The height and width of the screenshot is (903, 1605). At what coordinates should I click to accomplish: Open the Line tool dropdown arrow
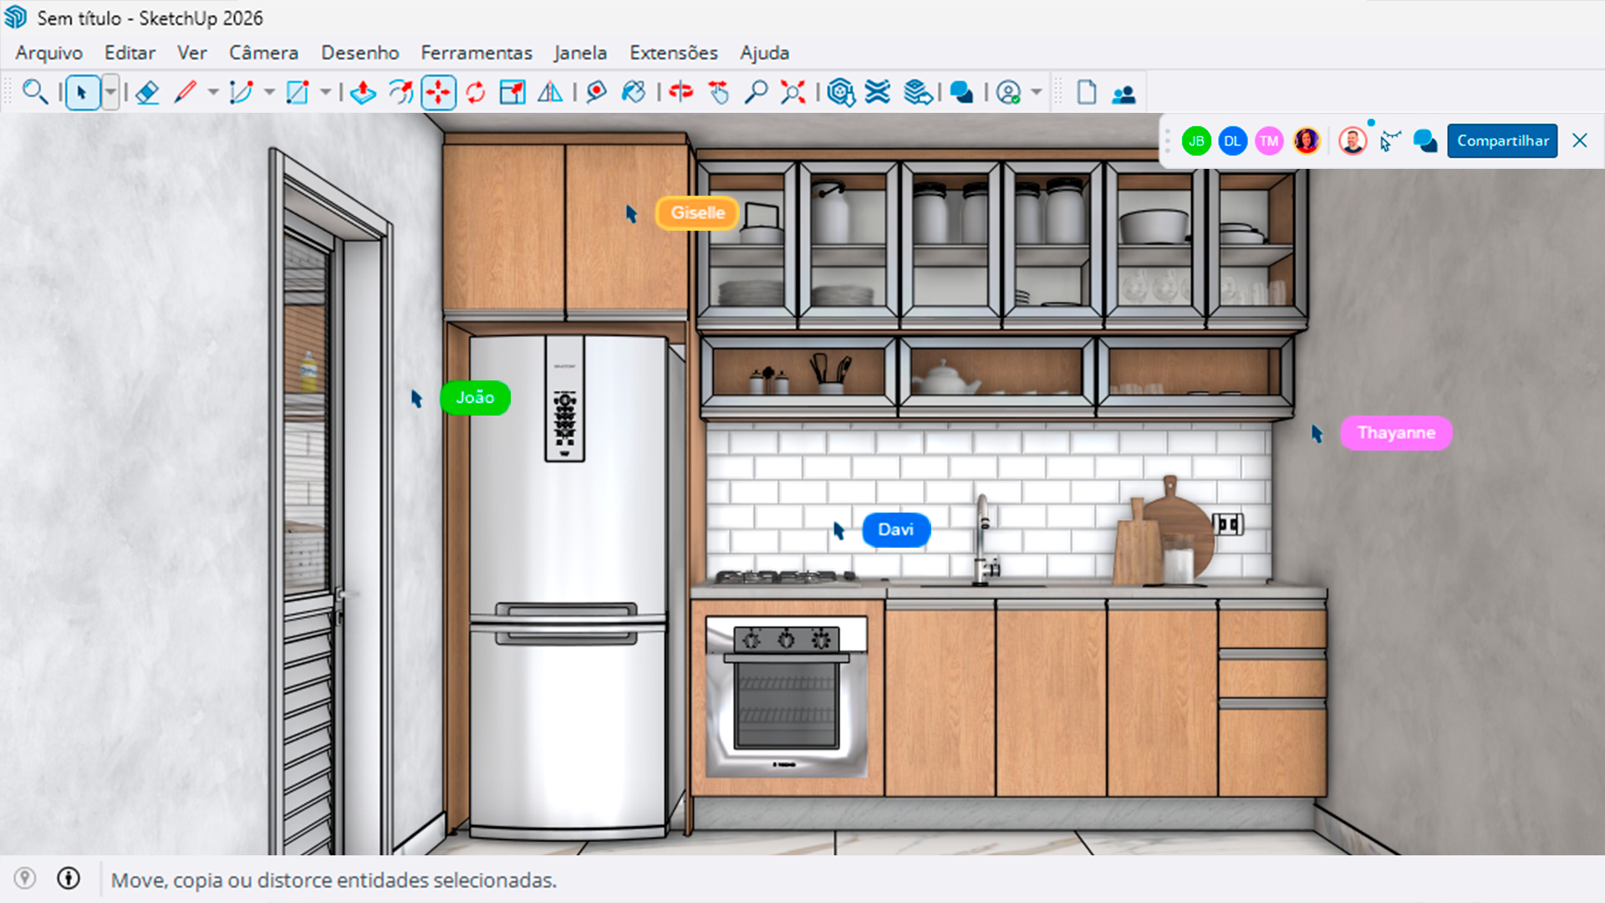[213, 92]
